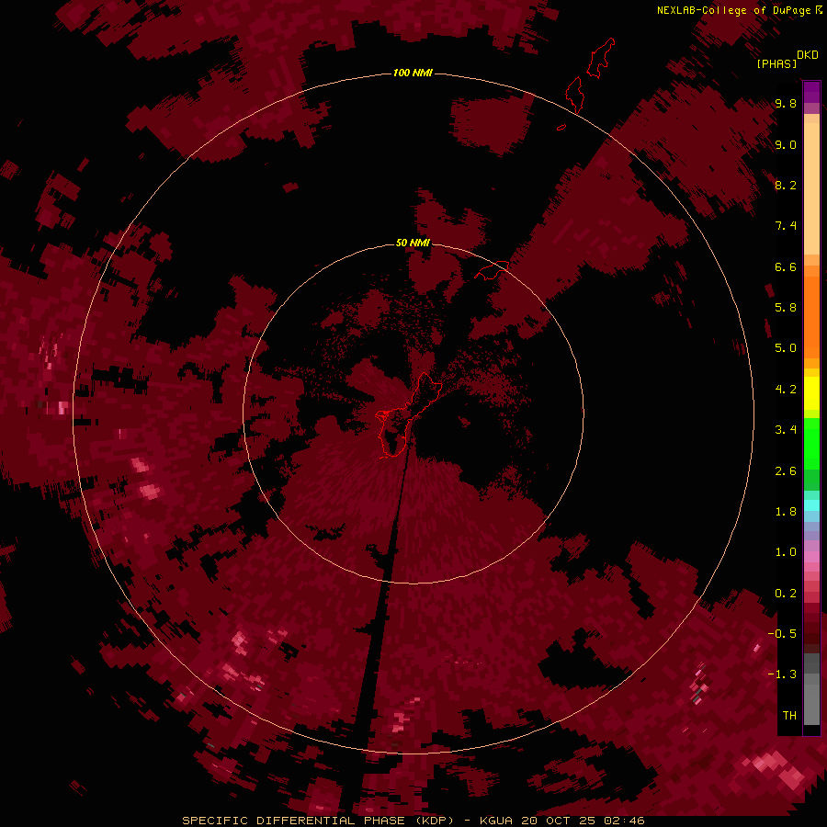Click the 50 NMI range ring label
The width and height of the screenshot is (827, 827).
coord(413,243)
